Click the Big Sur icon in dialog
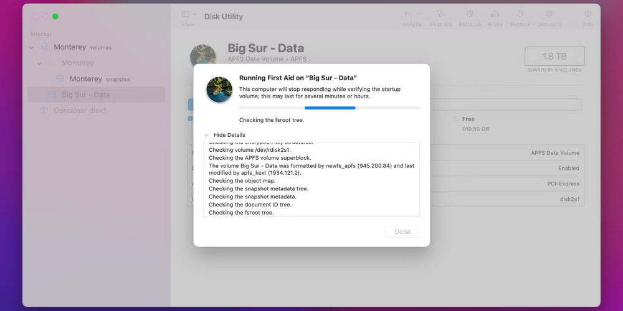 click(x=219, y=90)
